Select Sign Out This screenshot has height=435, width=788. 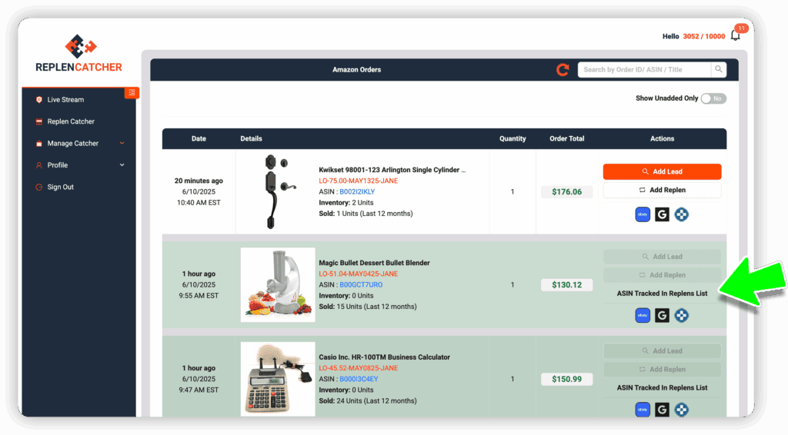[60, 188]
